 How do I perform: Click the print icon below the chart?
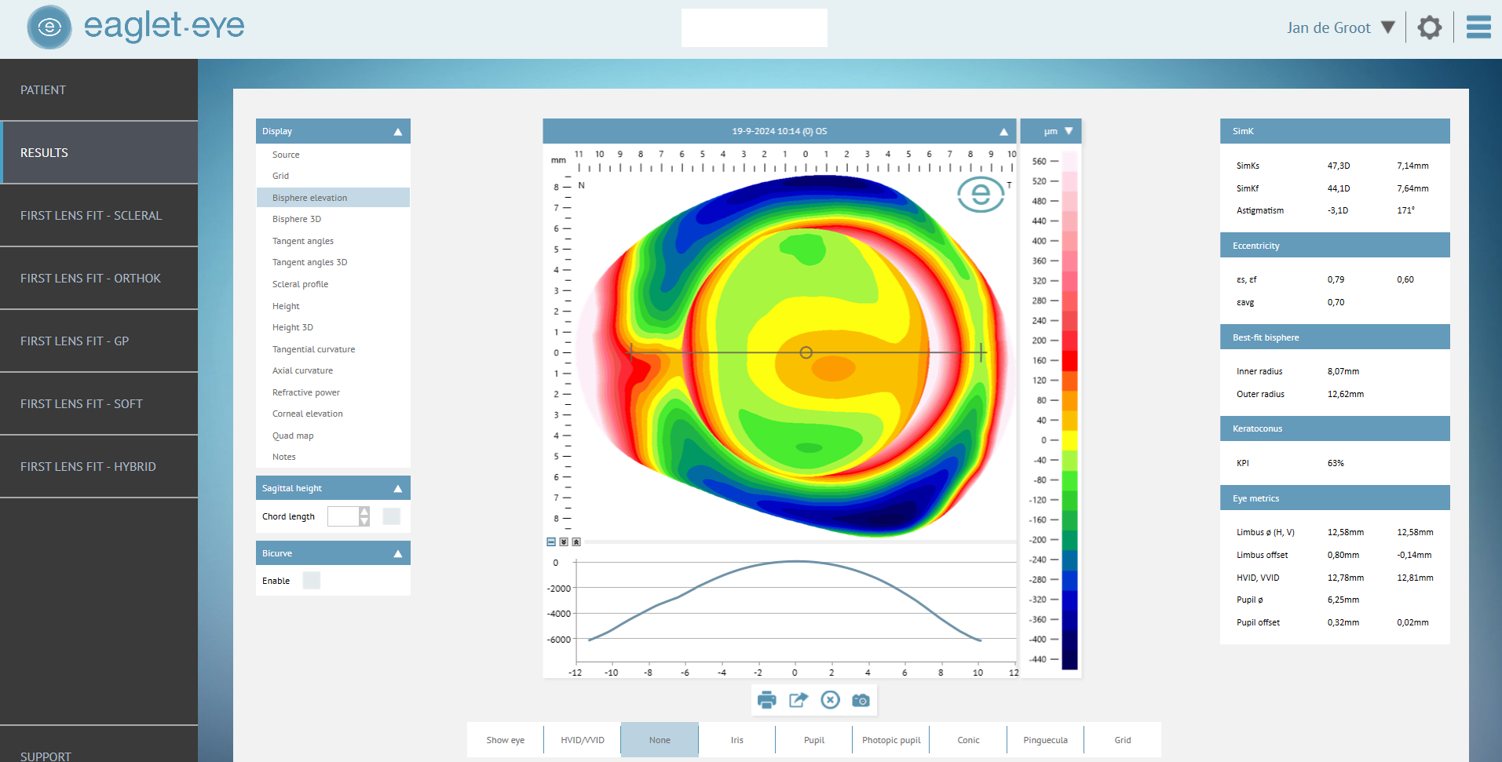pos(766,700)
